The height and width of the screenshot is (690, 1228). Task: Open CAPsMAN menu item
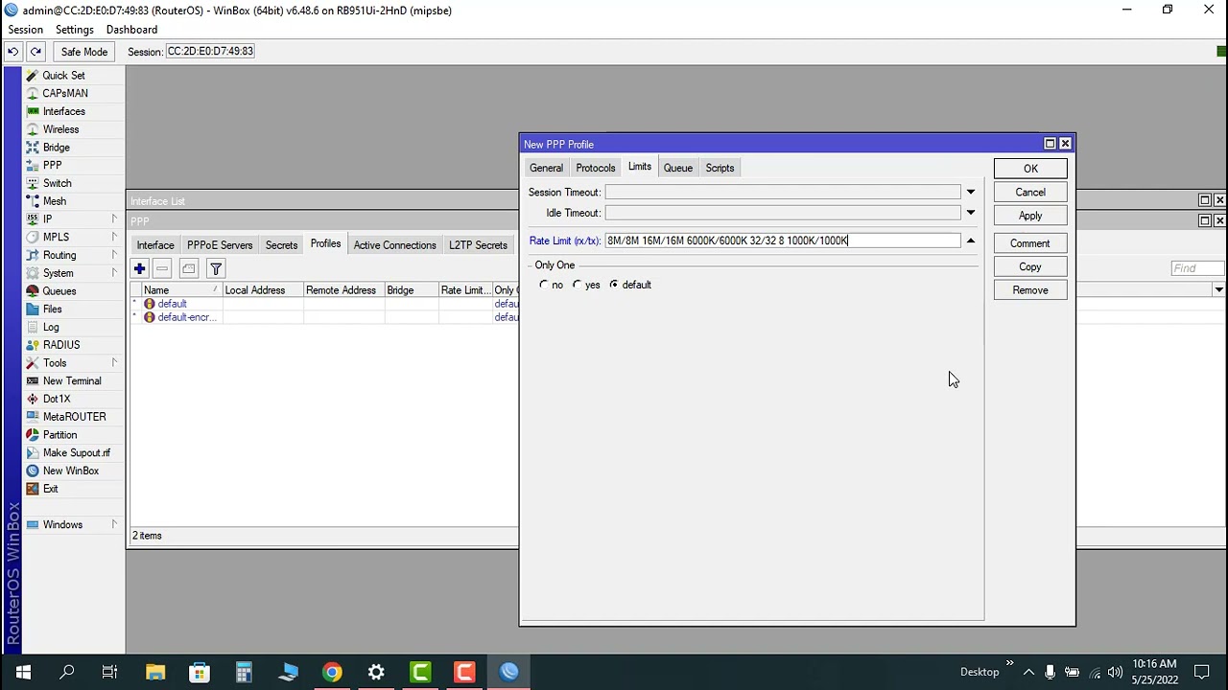[64, 93]
